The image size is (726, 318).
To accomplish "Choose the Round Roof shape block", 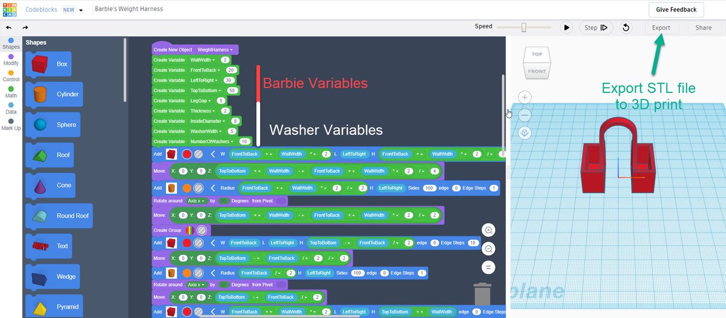I will click(59, 216).
